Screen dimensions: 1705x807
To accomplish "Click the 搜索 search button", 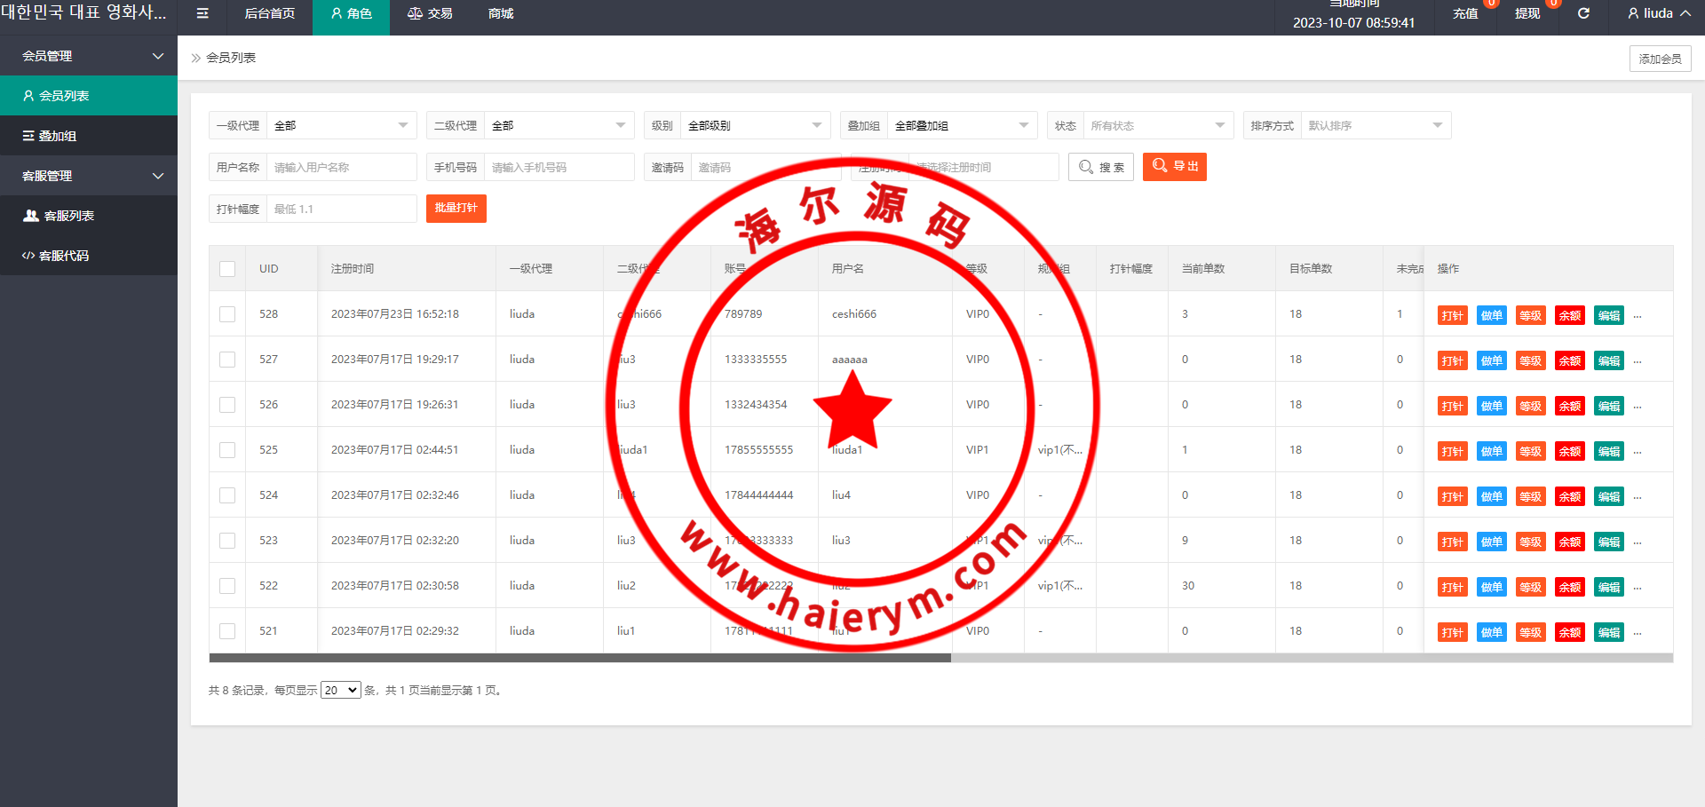I will [x=1101, y=167].
